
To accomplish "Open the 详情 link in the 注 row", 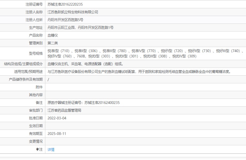I will click(x=51, y=150).
